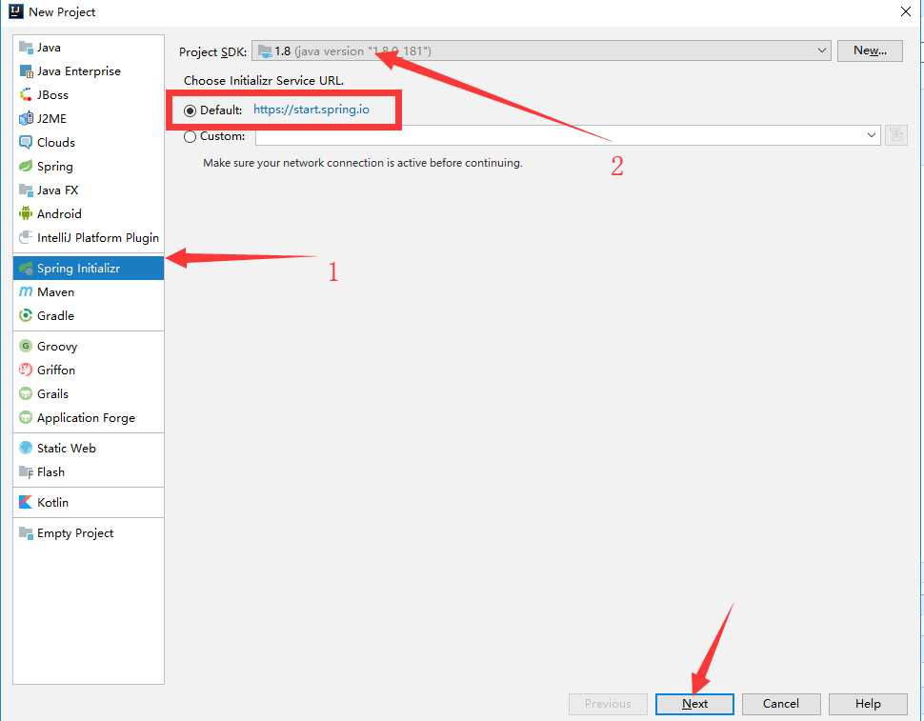924x721 pixels.
Task: Select Kotlin project type
Action: (89, 503)
